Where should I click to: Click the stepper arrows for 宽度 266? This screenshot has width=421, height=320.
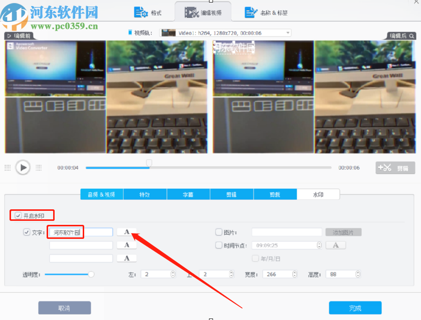(295, 274)
